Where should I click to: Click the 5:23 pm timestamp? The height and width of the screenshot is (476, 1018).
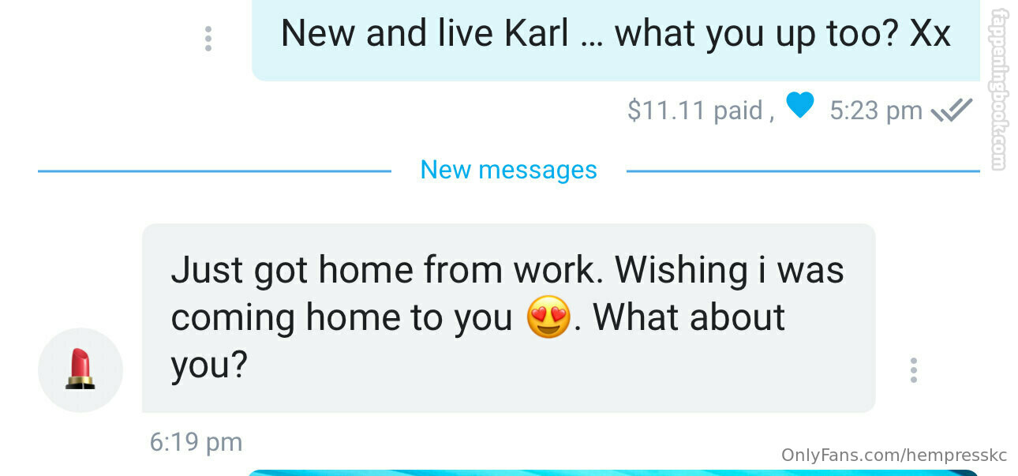876,111
